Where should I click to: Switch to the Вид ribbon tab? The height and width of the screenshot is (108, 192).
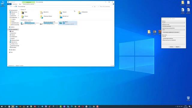coord(20,4)
